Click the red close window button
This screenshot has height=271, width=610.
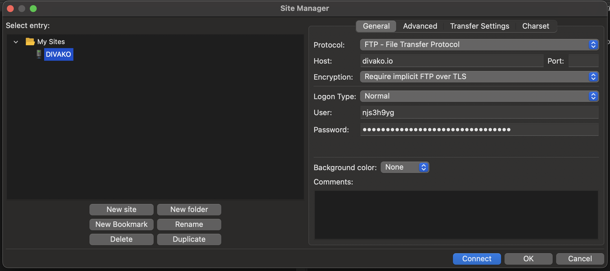click(x=10, y=9)
